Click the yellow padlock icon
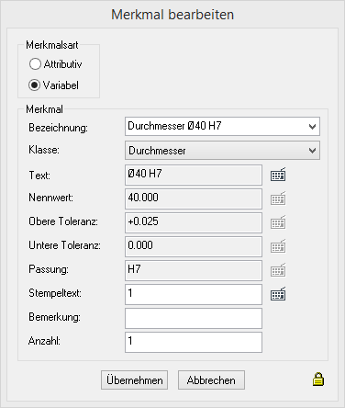This screenshot has width=345, height=408. [x=318, y=380]
